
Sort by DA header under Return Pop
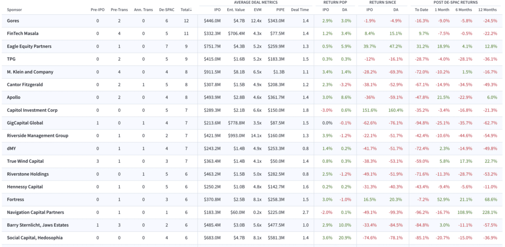click(345, 10)
